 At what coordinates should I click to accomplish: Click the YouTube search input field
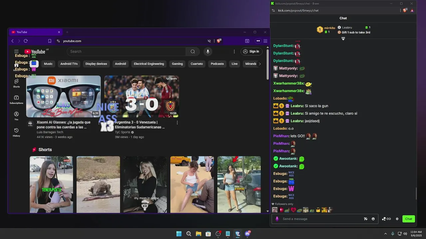(x=126, y=51)
